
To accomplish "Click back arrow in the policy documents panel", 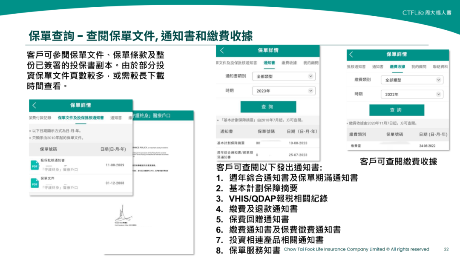I will 34,105.
